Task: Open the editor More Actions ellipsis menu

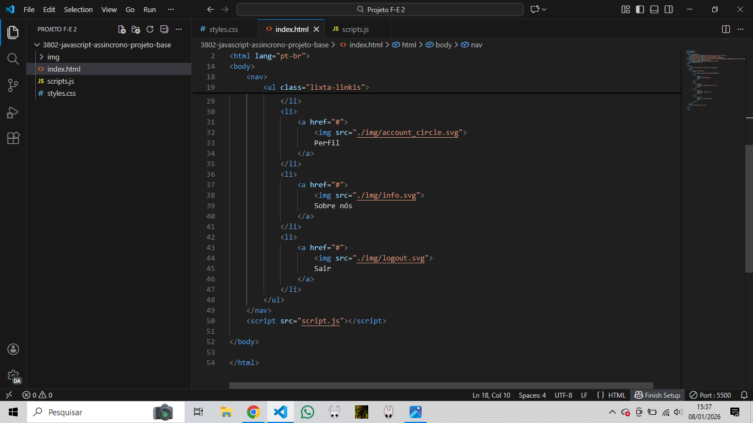Action: pos(740,29)
